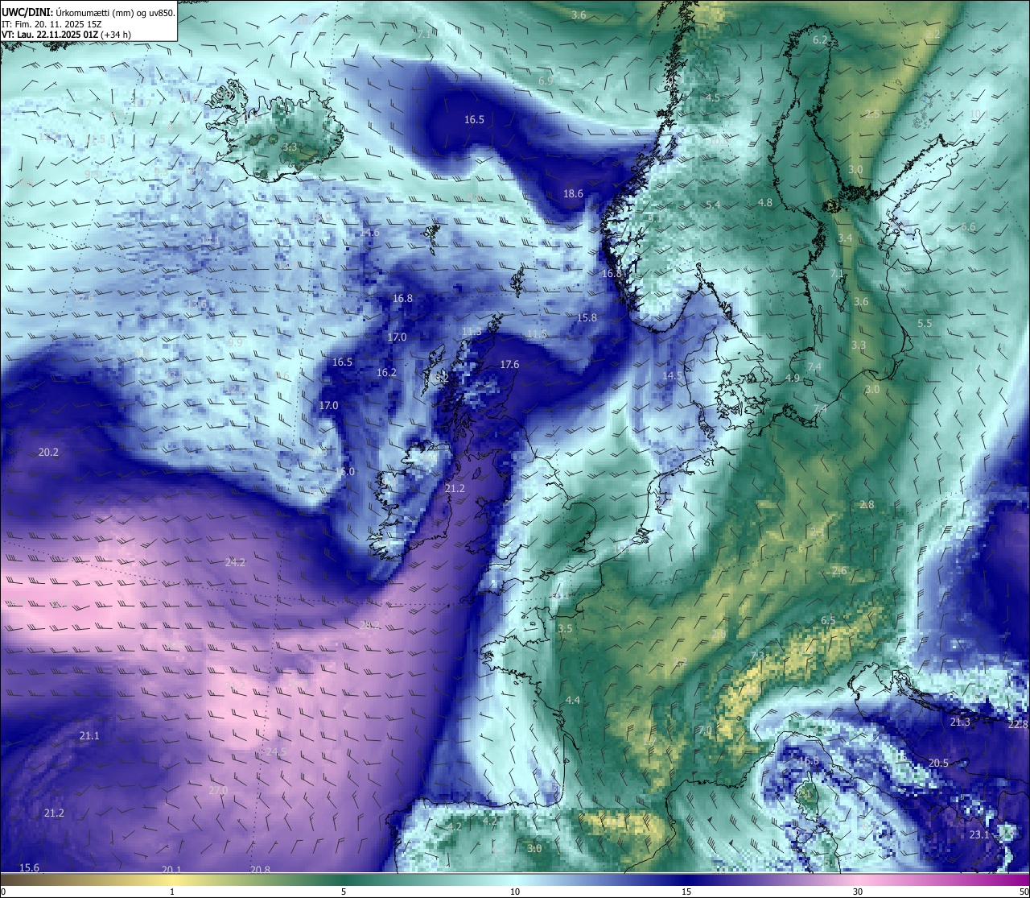Click the map value "3.4"
This screenshot has height=898, width=1030.
click(x=845, y=238)
